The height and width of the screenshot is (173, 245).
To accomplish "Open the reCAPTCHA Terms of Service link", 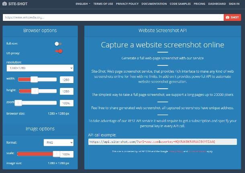I will (197, 151).
